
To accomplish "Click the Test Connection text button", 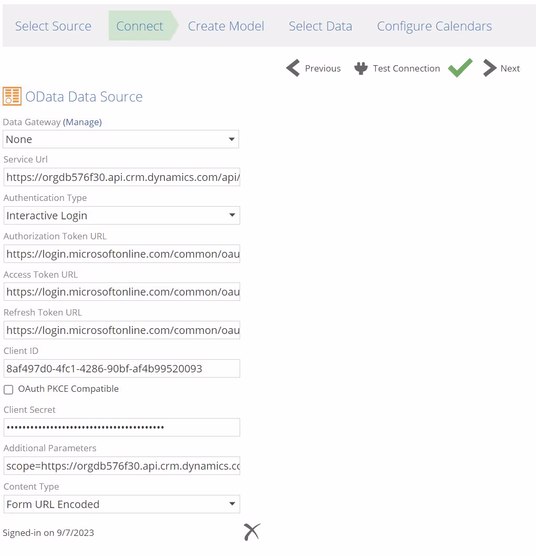I will coord(406,68).
